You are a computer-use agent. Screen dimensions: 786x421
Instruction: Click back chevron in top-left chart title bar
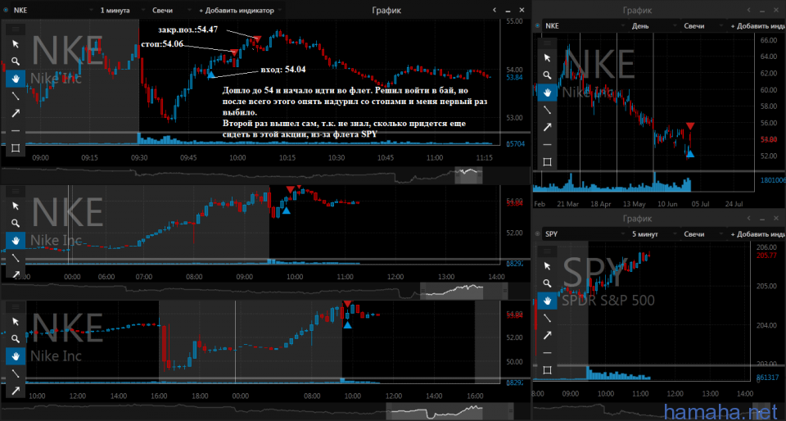(x=495, y=10)
